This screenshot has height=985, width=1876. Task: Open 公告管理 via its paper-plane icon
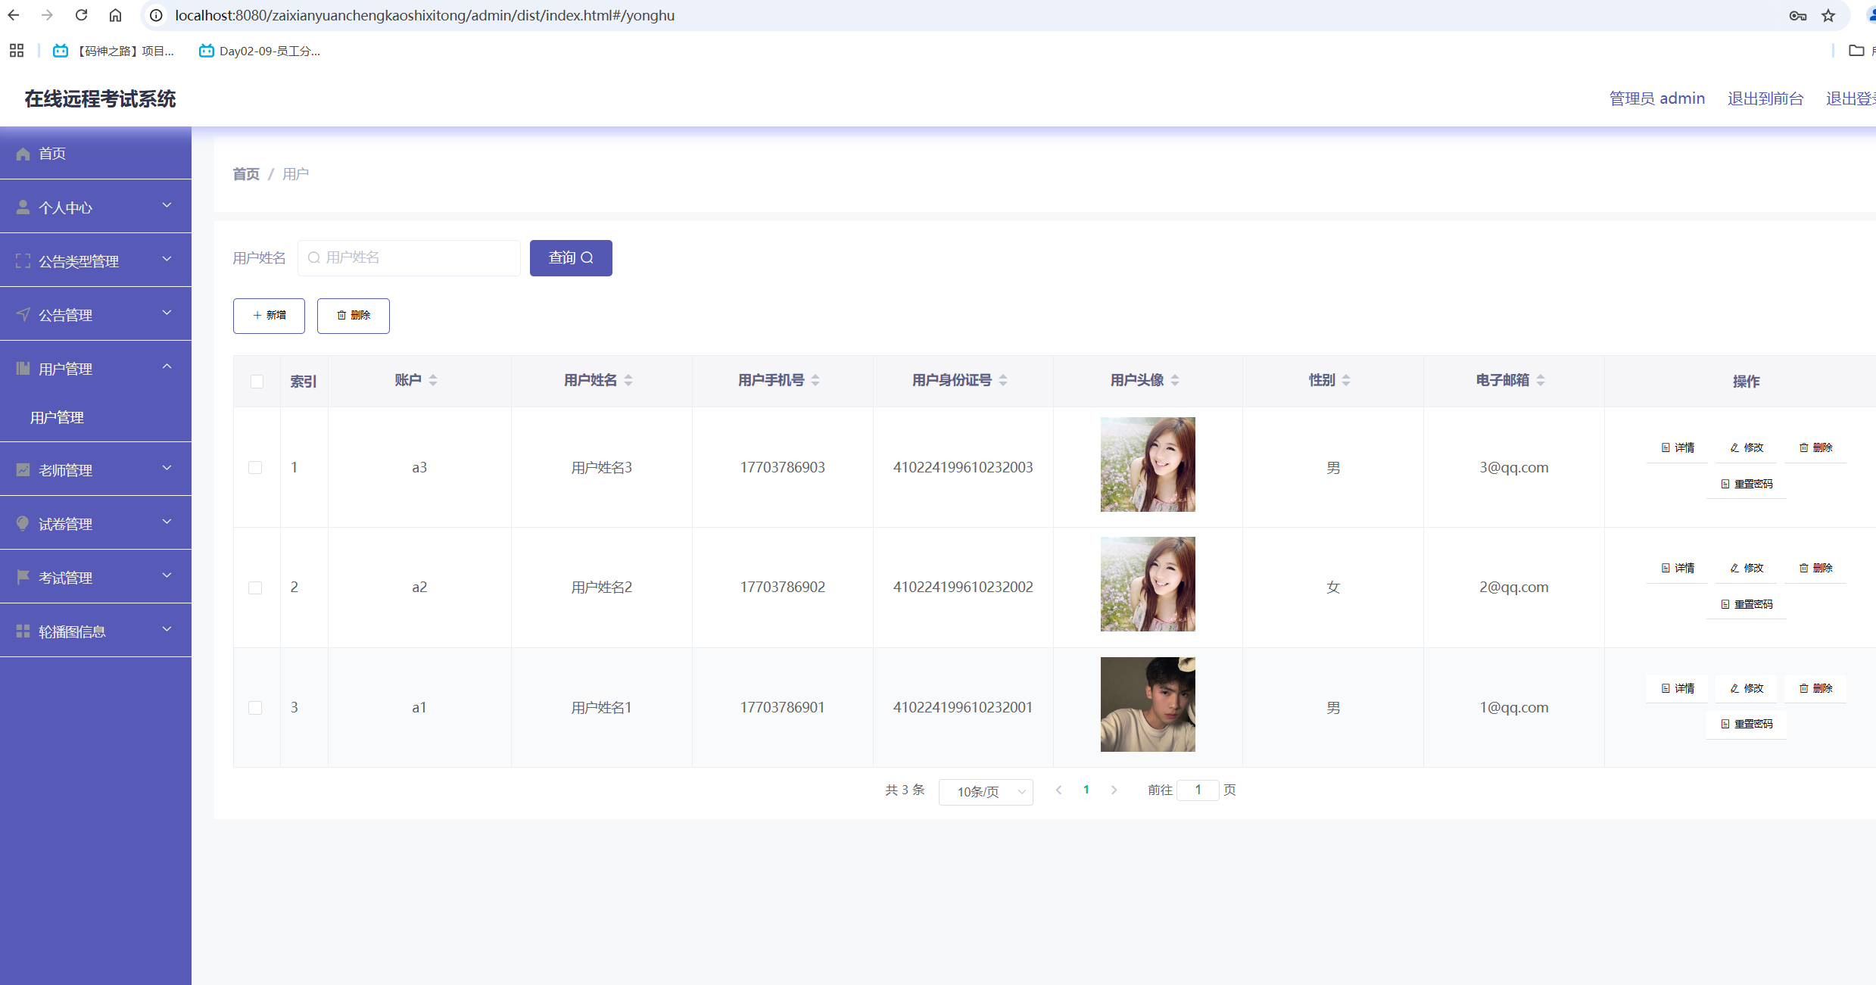[22, 314]
